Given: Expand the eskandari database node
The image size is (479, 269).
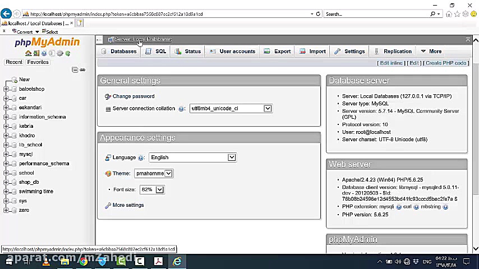Looking at the screenshot, I should [x=6, y=108].
